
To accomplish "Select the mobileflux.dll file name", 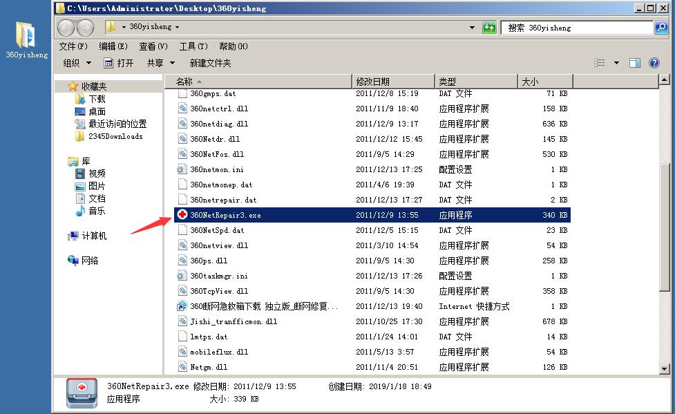I will [x=219, y=352].
